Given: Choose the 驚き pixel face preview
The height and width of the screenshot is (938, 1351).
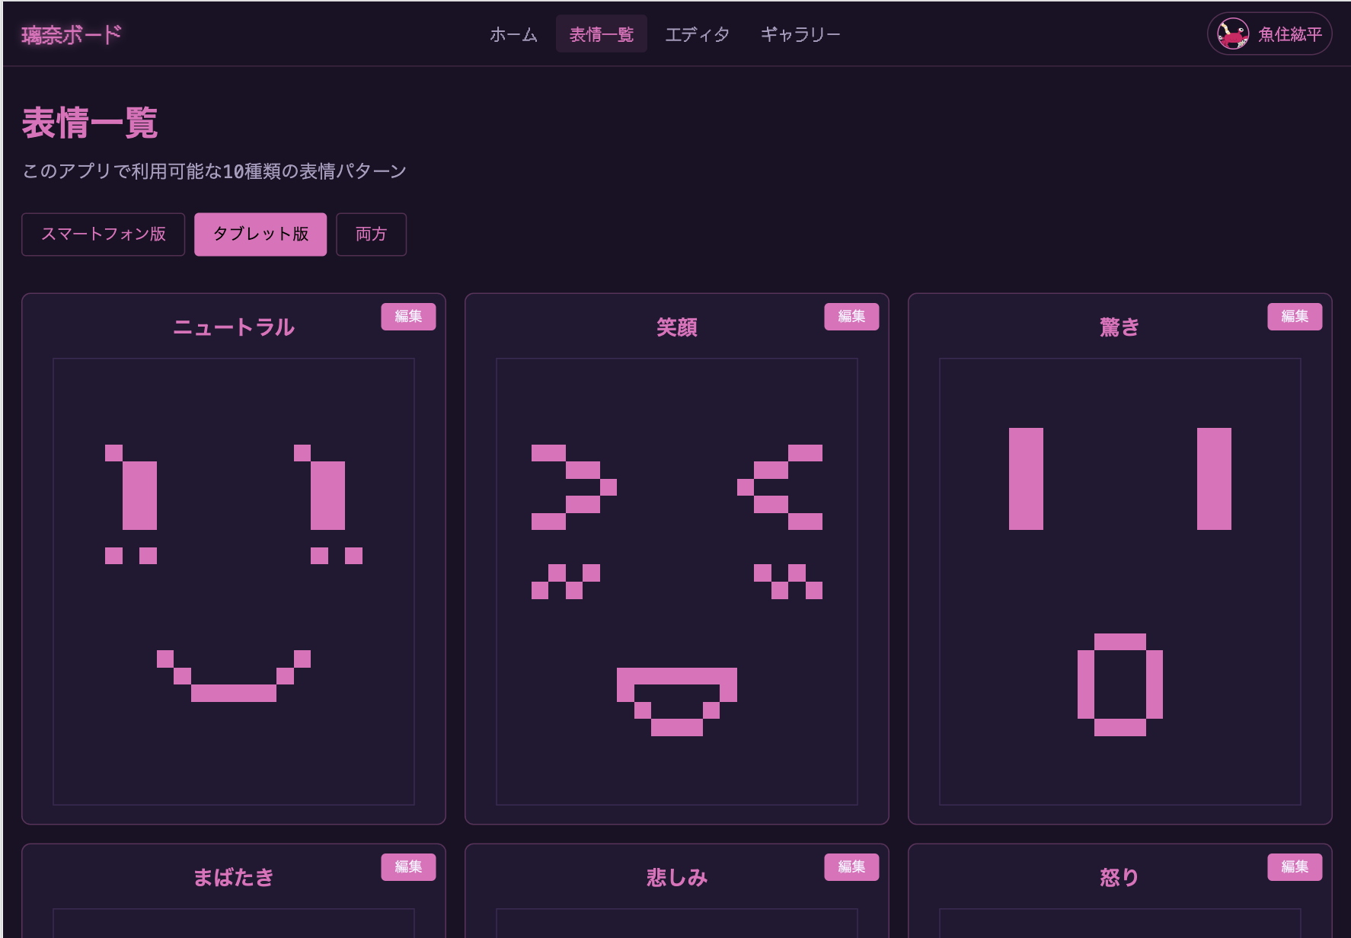Looking at the screenshot, I should tap(1119, 582).
